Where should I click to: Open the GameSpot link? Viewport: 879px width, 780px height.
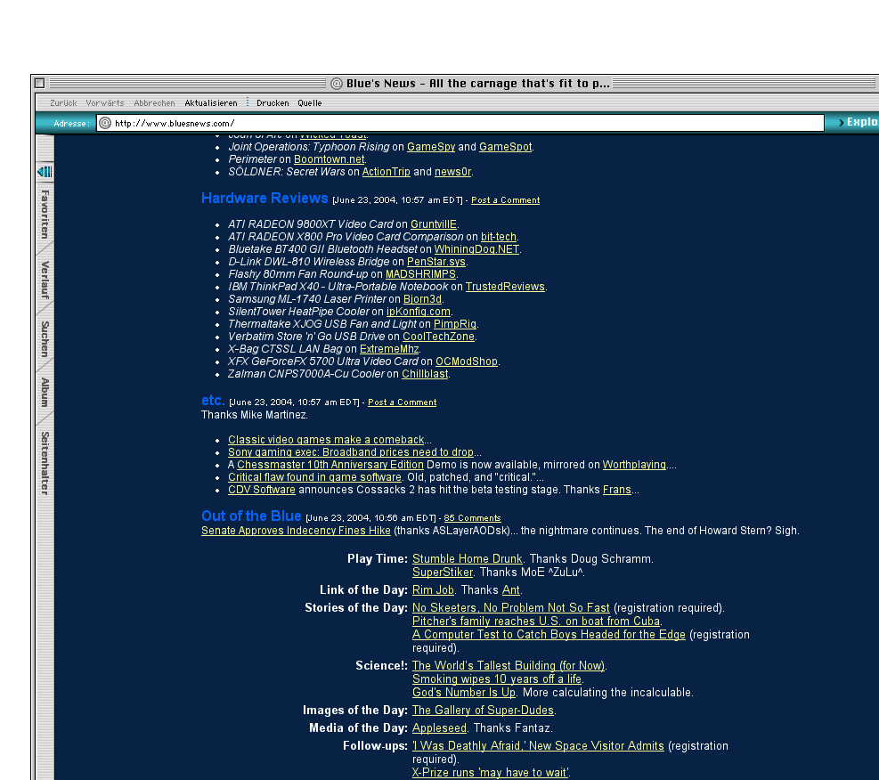click(x=505, y=147)
